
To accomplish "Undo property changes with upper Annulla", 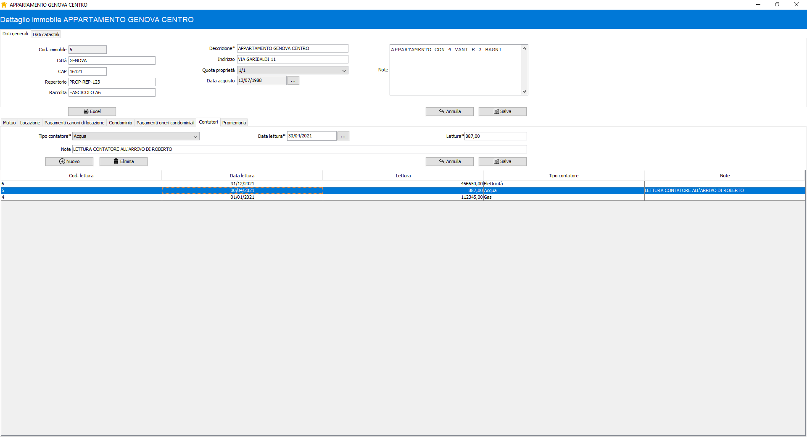I will 449,111.
